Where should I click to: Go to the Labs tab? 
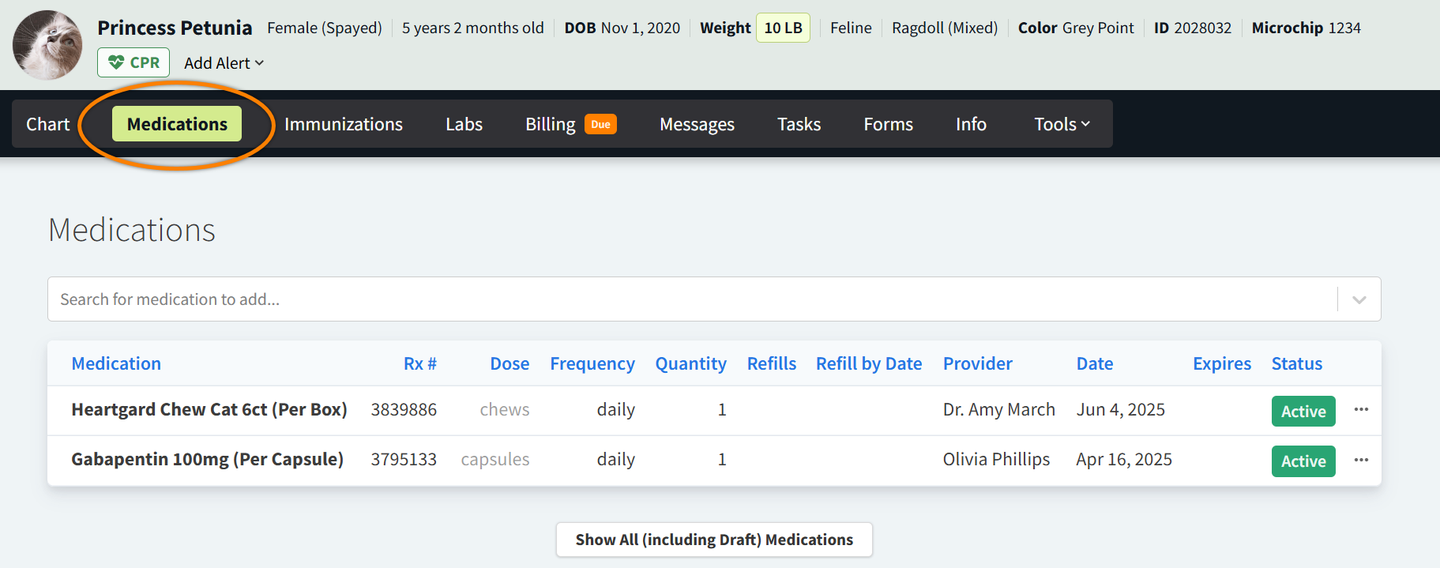point(464,124)
